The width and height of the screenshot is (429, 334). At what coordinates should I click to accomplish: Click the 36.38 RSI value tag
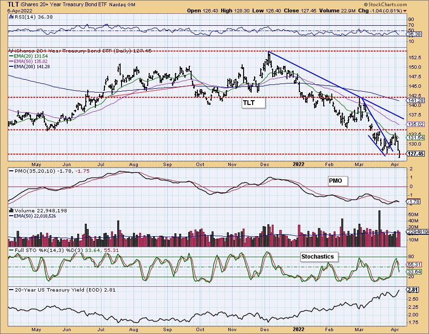click(x=414, y=34)
